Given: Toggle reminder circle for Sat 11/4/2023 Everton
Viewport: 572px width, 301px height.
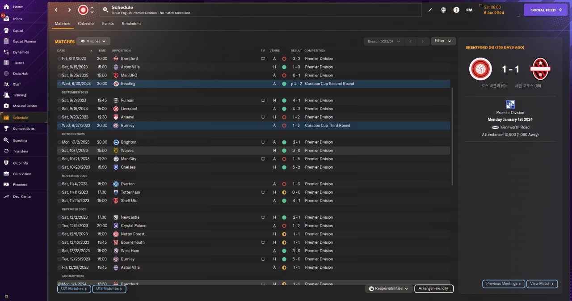Looking at the screenshot, I should pyautogui.click(x=59, y=184).
